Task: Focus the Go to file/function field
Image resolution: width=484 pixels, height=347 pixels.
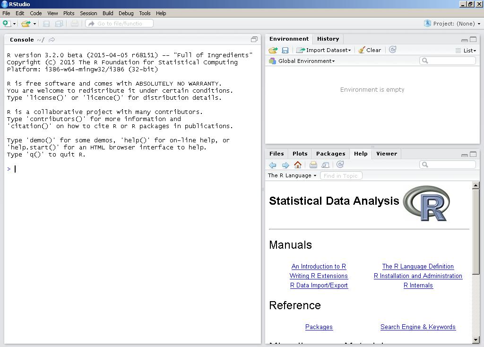Action: coord(120,24)
